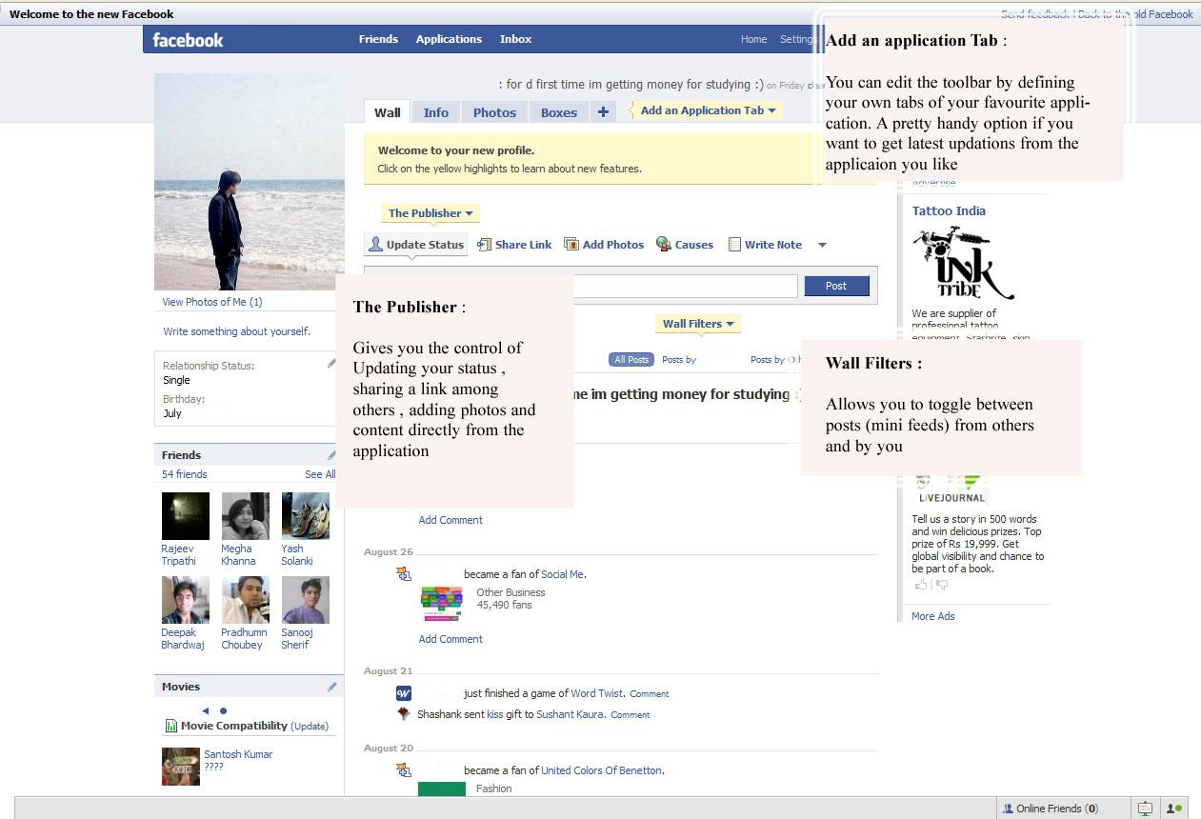1201x819 pixels.
Task: Open Add an Application Tab dropdown
Action: tap(708, 110)
